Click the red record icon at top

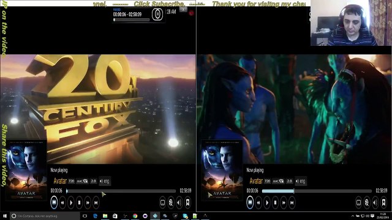click(x=192, y=13)
